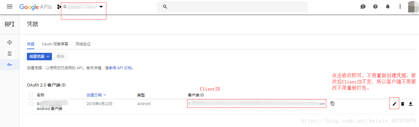Click inside the top search bar

pos(232,7)
